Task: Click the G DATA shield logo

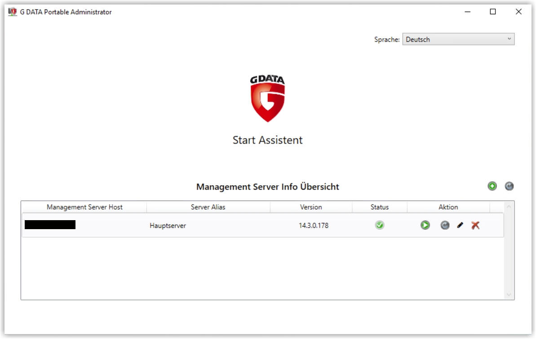Action: pos(267,99)
